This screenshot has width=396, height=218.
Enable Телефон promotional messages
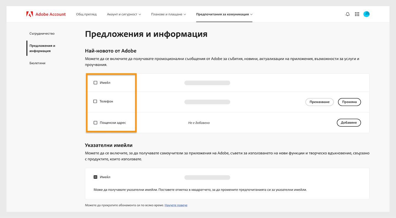pyautogui.click(x=95, y=101)
